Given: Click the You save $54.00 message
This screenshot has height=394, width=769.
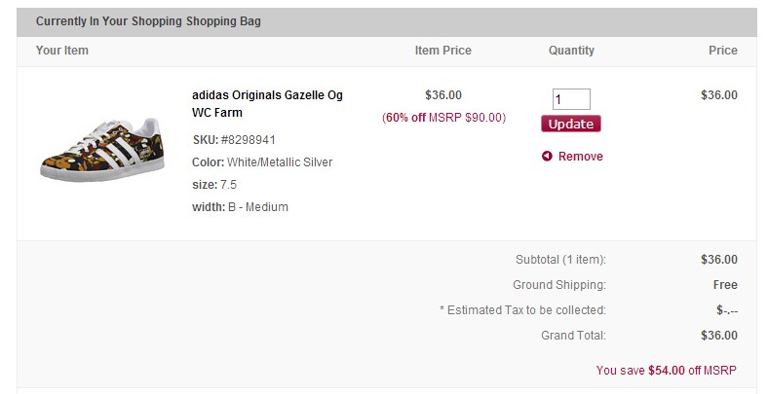Looking at the screenshot, I should [x=666, y=371].
